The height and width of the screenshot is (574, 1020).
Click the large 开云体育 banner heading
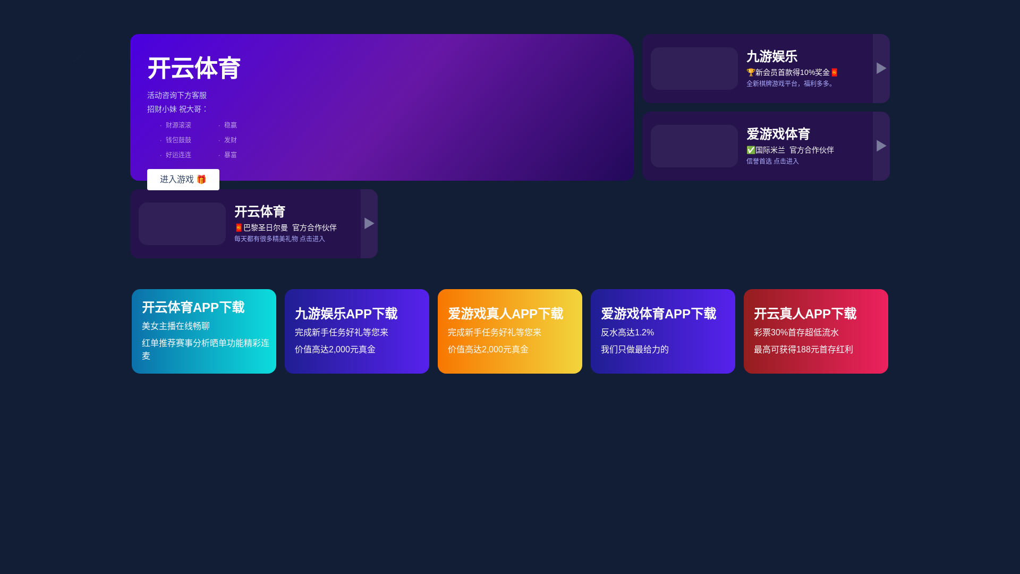194,68
